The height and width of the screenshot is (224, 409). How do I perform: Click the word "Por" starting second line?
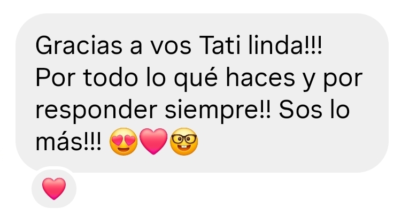[x=55, y=78]
